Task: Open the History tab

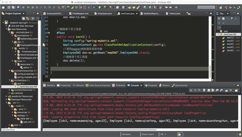Action: point(164,85)
